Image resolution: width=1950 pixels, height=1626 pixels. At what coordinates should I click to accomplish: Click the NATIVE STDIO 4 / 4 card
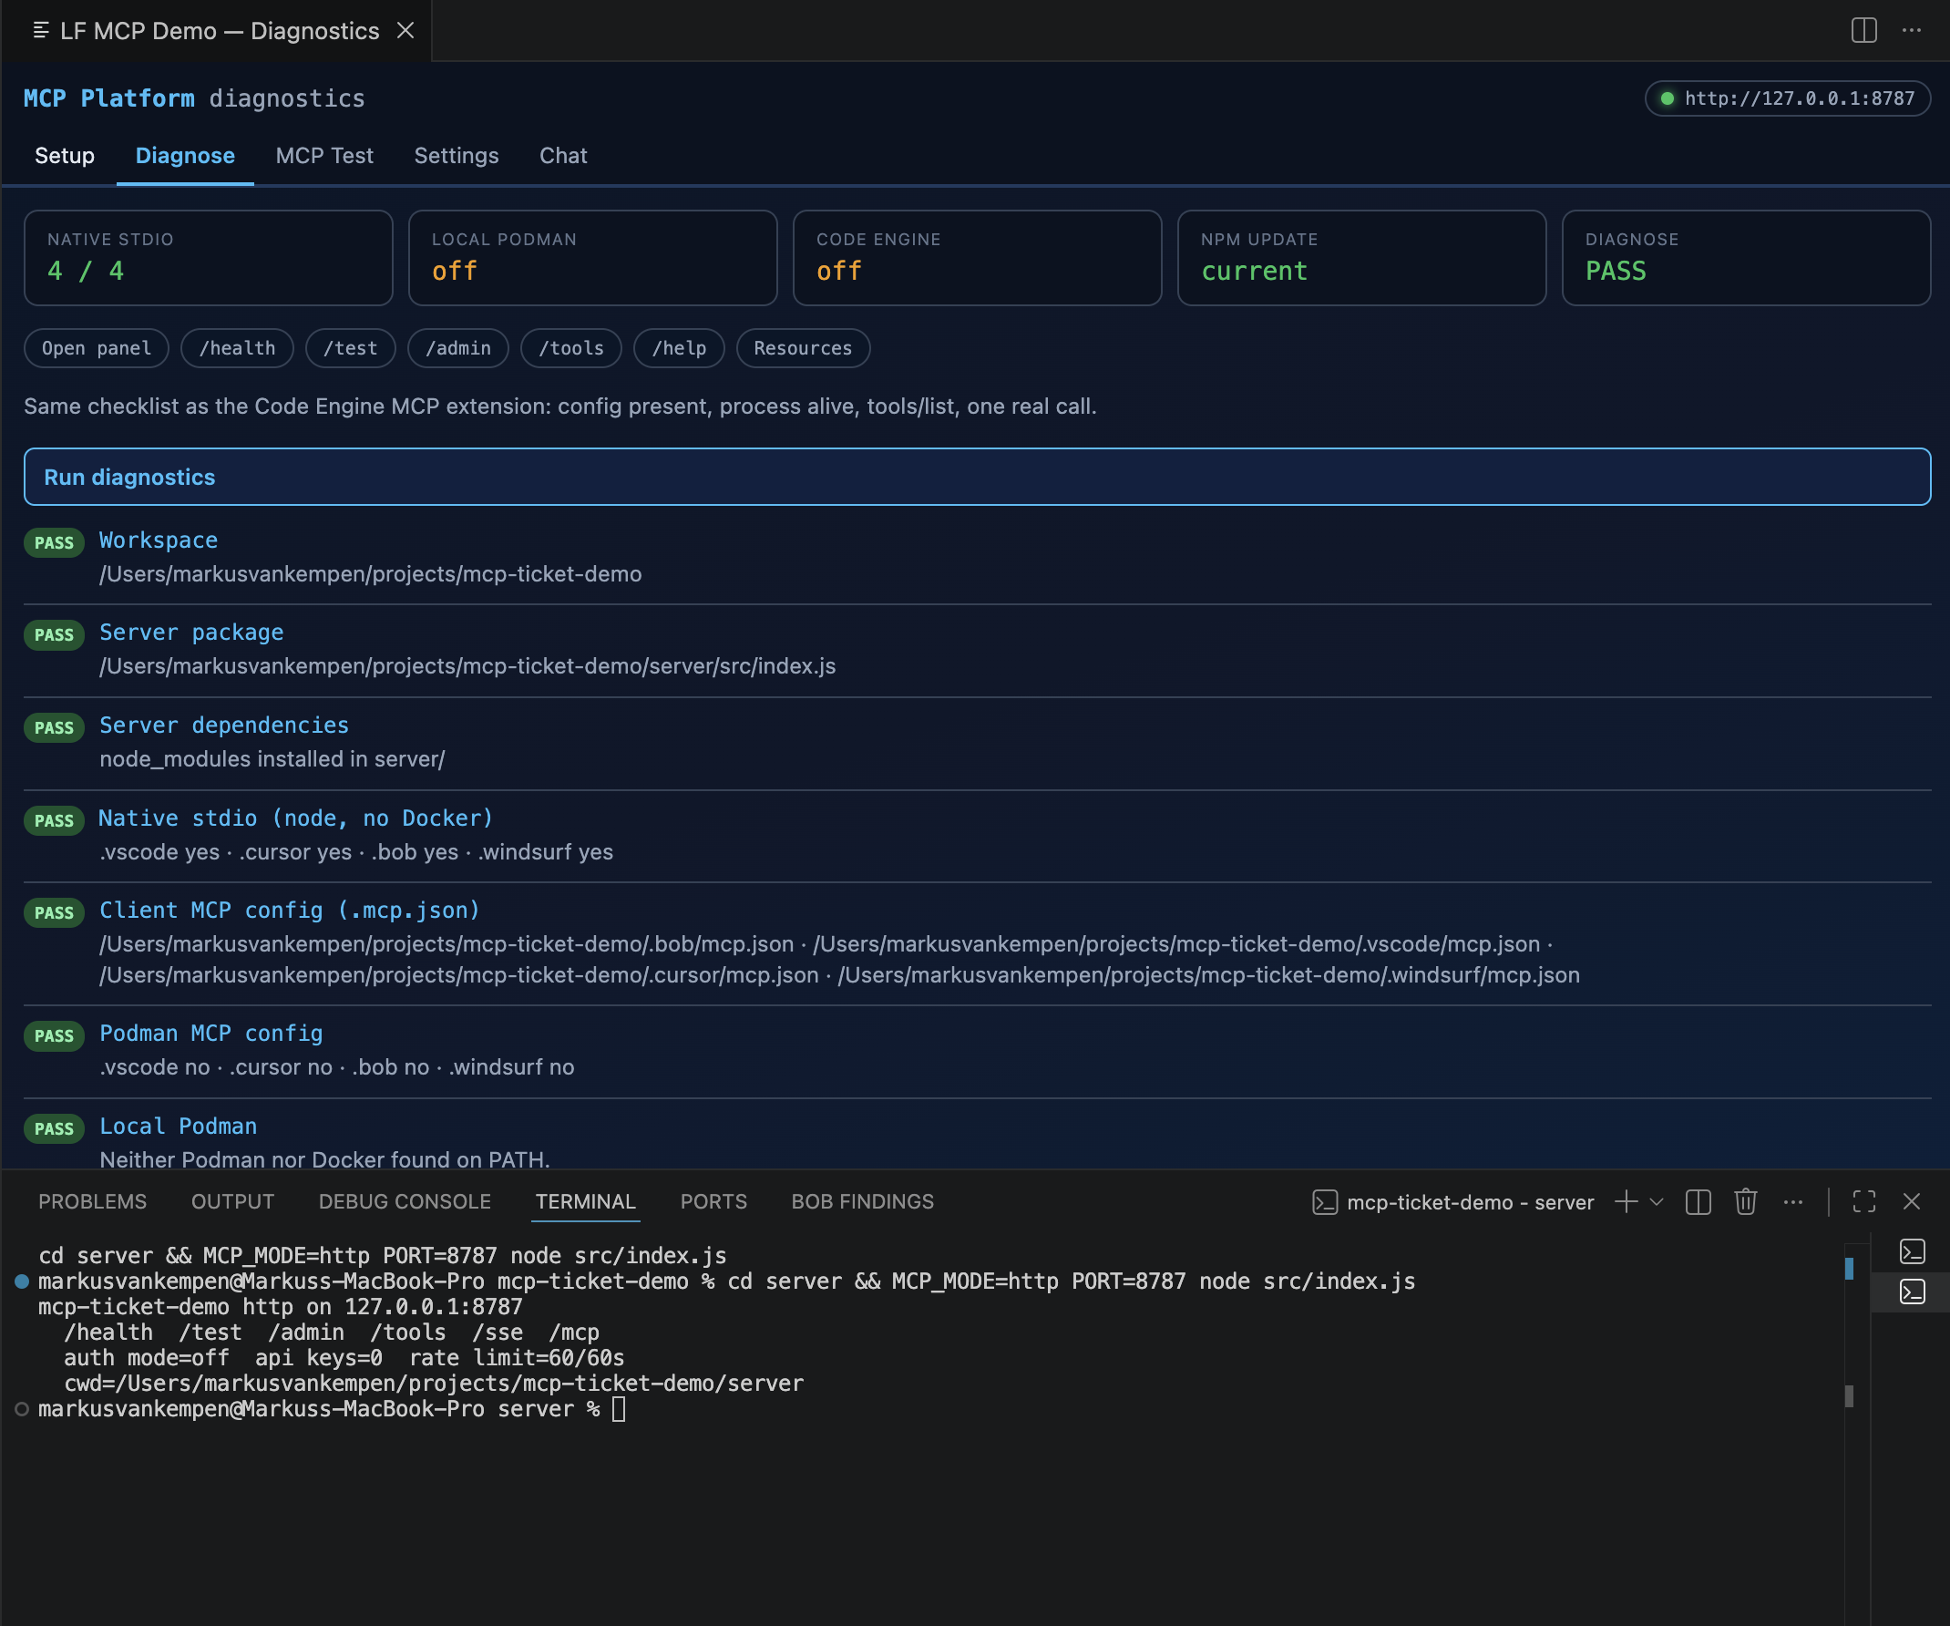tap(208, 258)
